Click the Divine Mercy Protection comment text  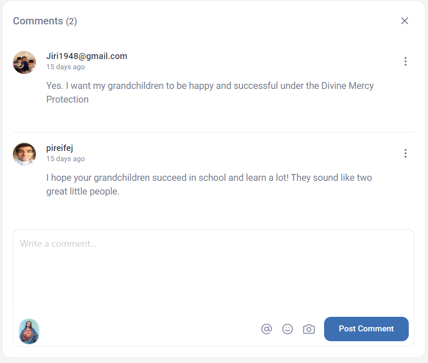pos(210,92)
